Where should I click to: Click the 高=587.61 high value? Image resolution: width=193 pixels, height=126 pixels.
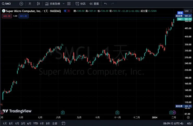pyautogui.click(x=91, y=11)
